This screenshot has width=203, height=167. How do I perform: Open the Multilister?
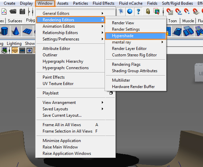(135, 80)
